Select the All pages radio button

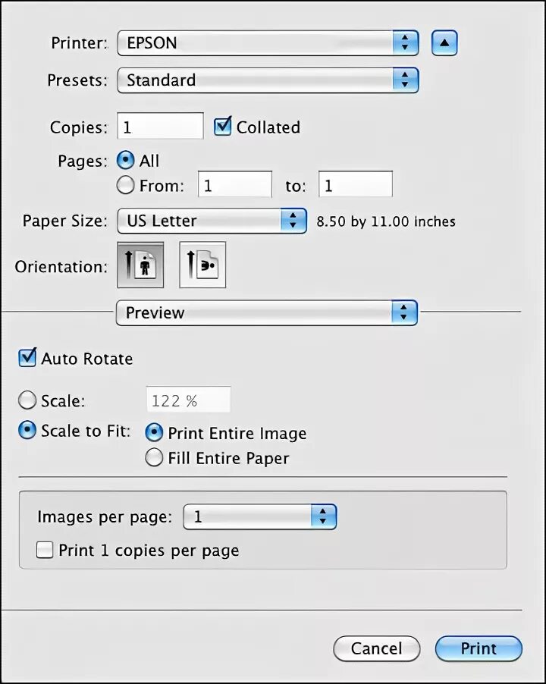click(x=125, y=161)
